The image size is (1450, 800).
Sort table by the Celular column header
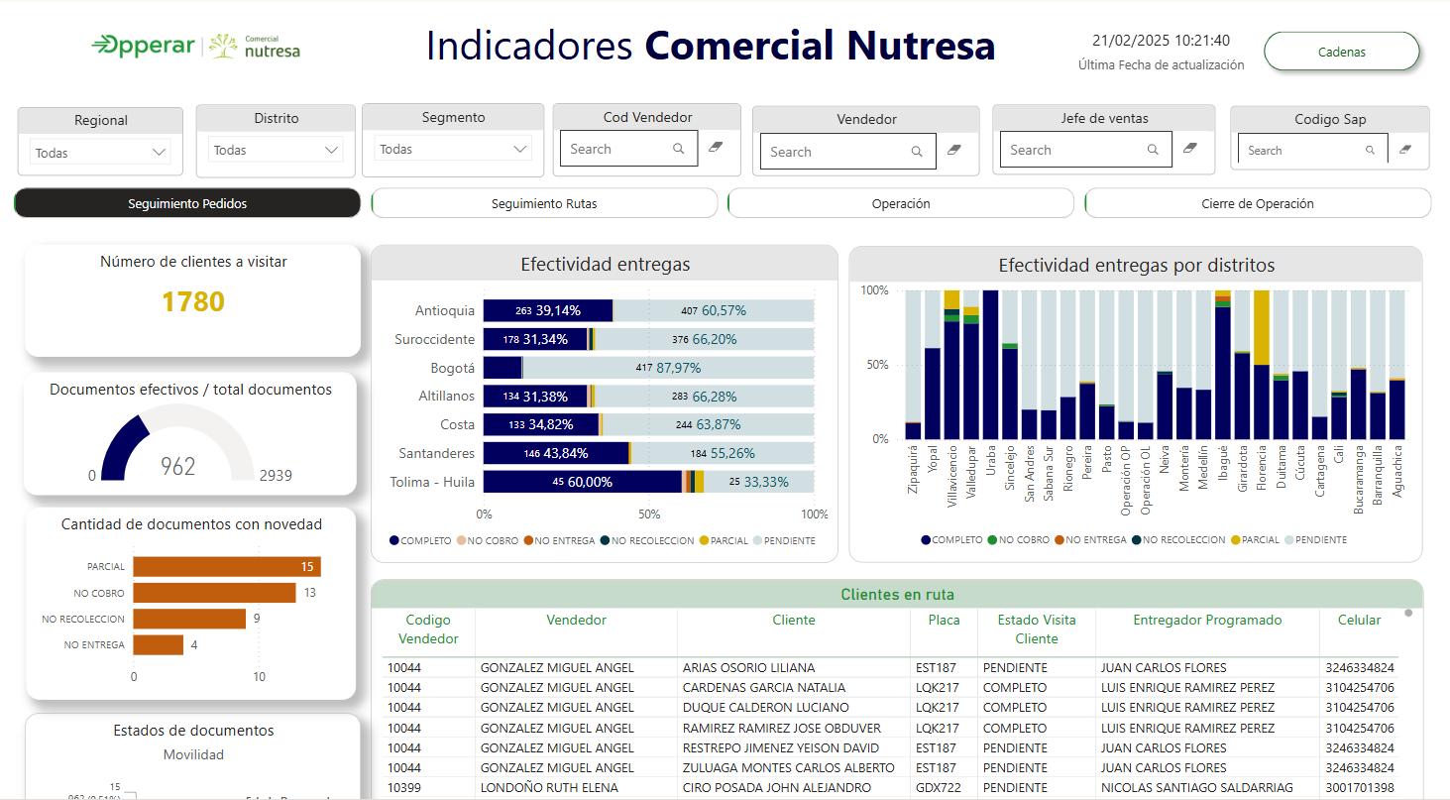[1359, 621]
